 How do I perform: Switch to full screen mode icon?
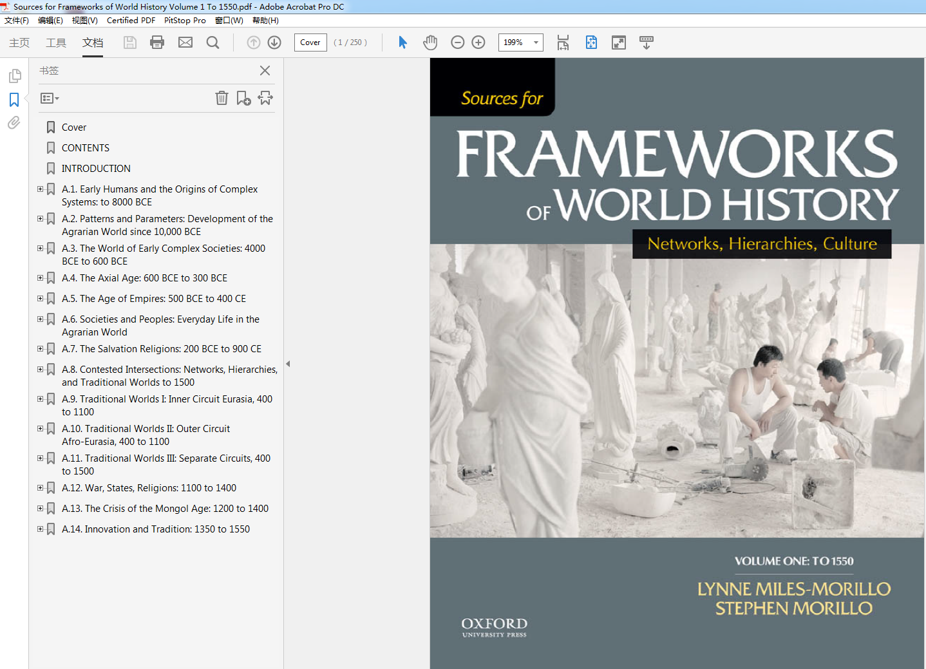619,42
